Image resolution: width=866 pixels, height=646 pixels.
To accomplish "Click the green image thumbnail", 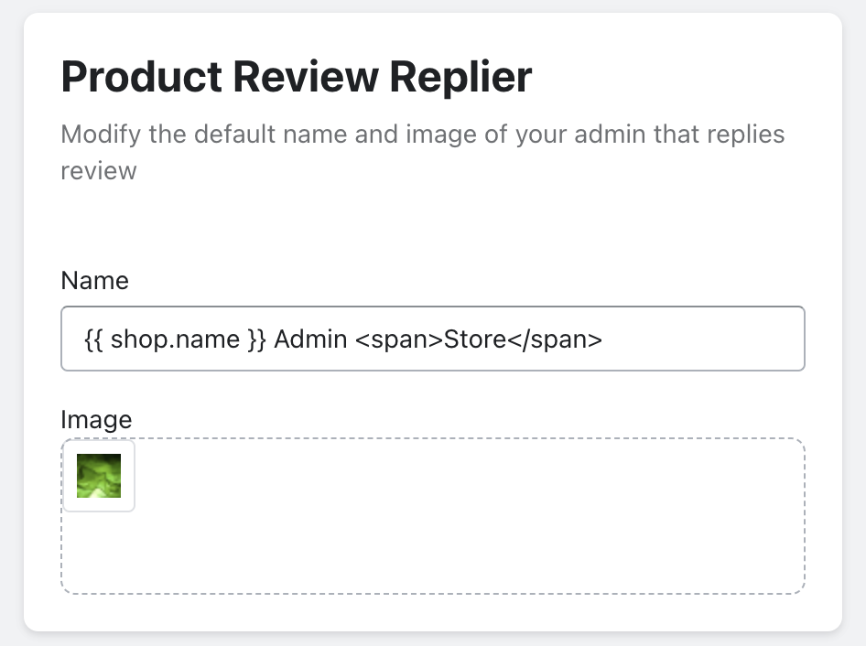I will pyautogui.click(x=99, y=476).
